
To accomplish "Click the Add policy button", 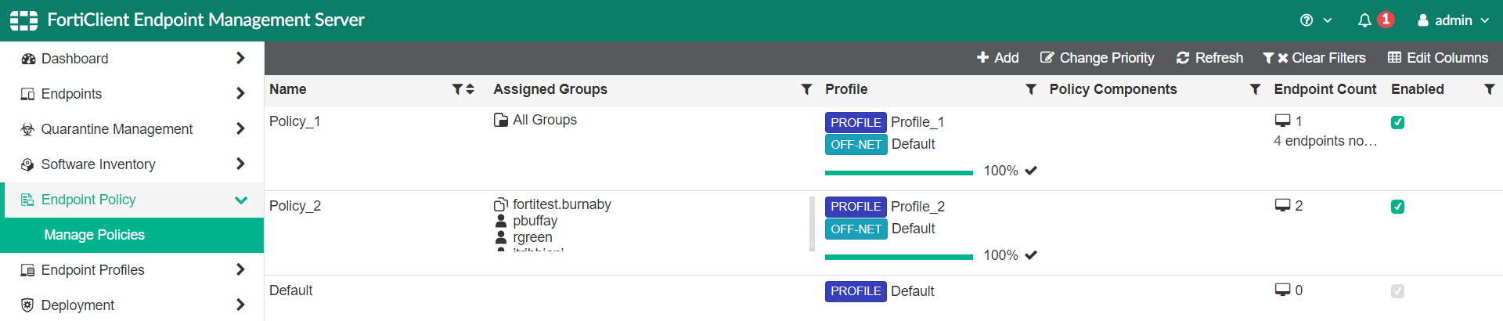I will click(x=997, y=58).
